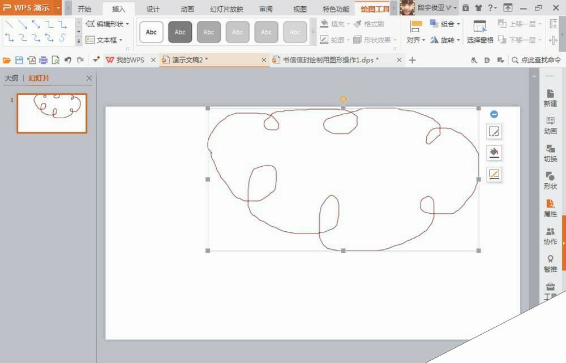Select slide 1 thumbnail in panel
Screen dimensions: 566x363
click(x=52, y=113)
